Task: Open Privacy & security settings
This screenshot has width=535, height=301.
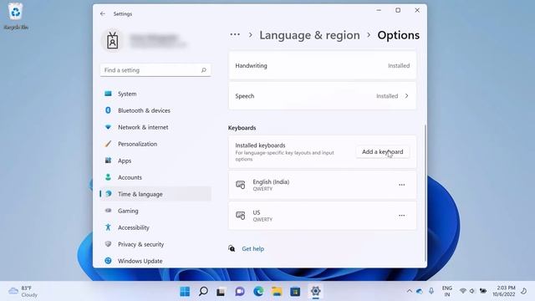Action: (x=155, y=244)
